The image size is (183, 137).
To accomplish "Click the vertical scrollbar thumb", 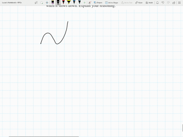I will 183,128.
